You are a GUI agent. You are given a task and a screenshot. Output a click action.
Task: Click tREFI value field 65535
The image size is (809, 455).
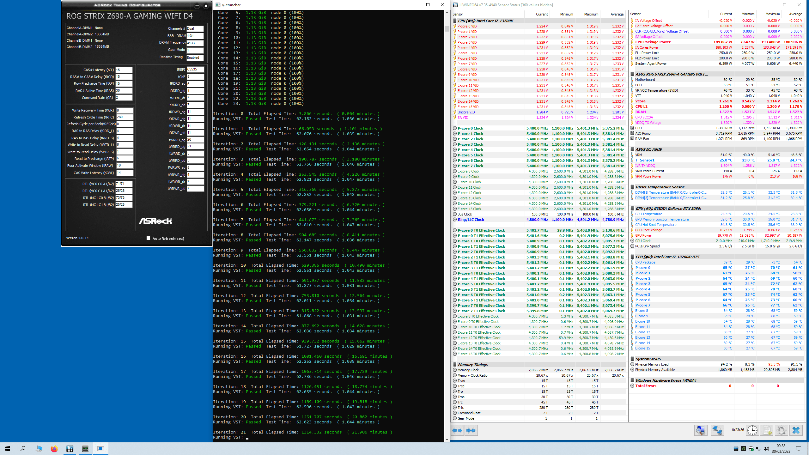[x=195, y=69]
